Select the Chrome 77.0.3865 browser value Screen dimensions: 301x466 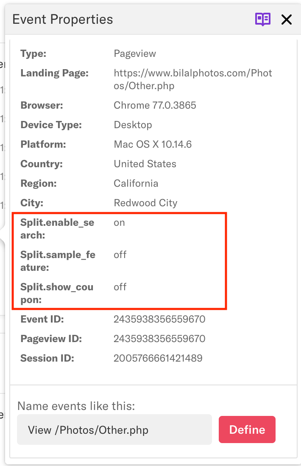coord(155,105)
